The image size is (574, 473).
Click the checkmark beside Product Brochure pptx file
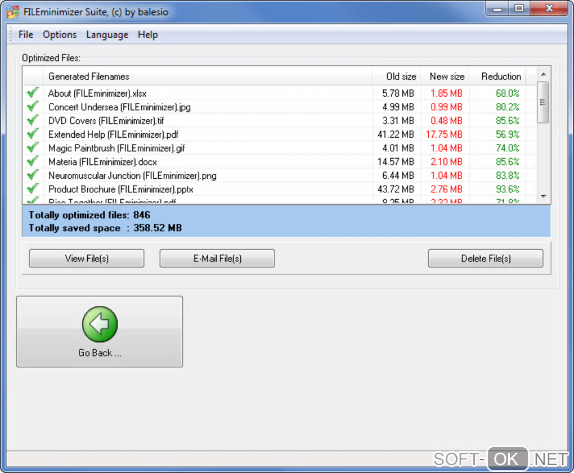33,189
